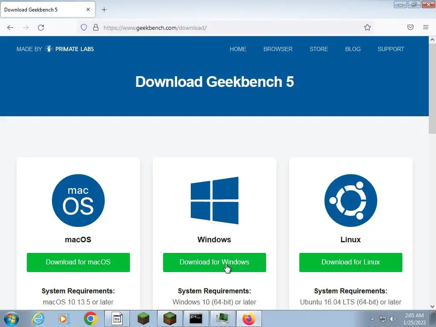Select 'macOS 10.13.5 or later' text
The height and width of the screenshot is (327, 436).
78,302
